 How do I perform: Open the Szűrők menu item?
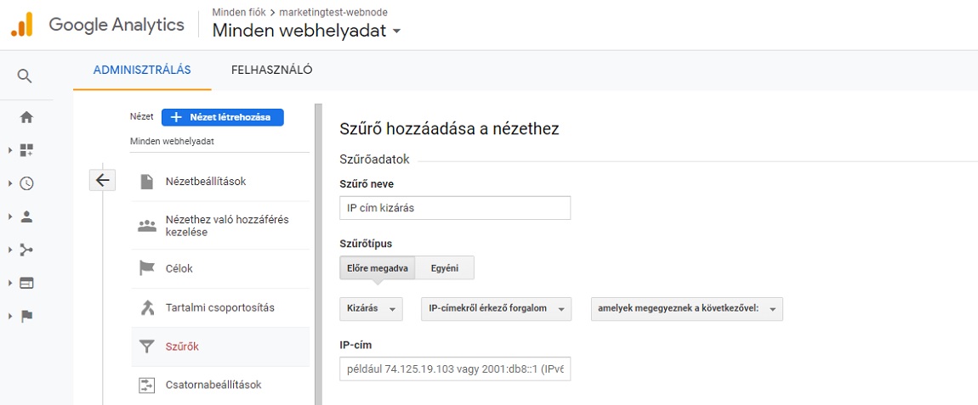click(x=220, y=346)
